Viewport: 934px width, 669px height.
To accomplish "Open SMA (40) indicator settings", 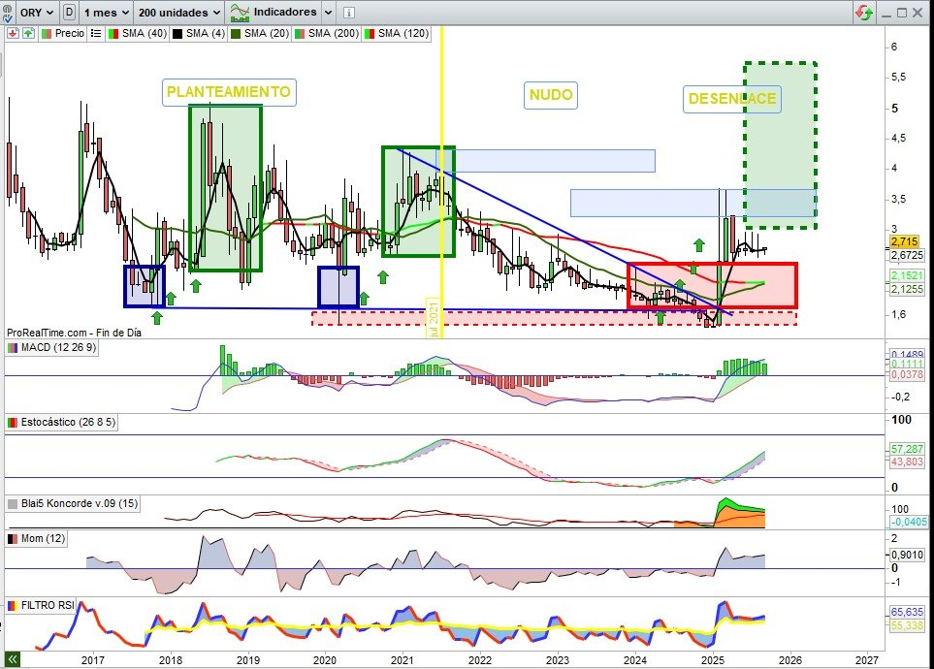I will pos(138,33).
